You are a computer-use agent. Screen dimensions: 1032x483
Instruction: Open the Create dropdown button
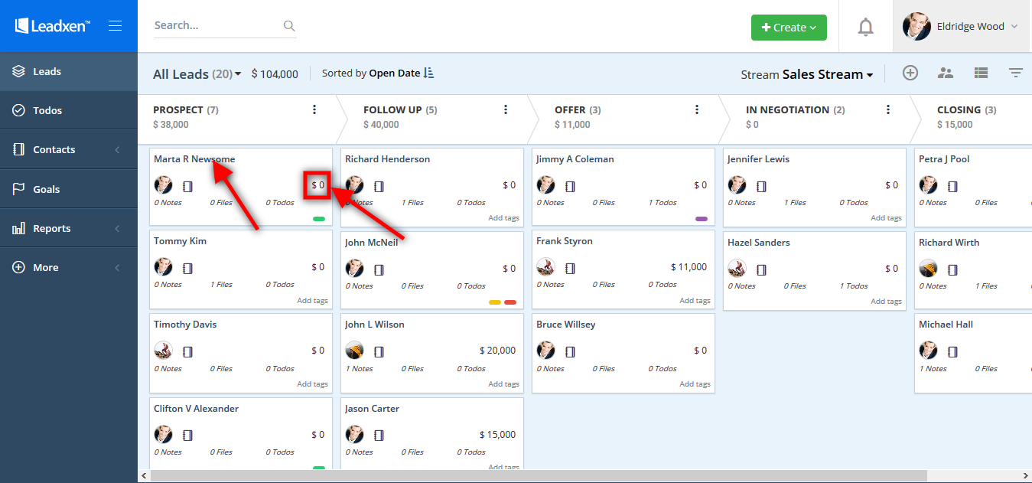coord(789,27)
